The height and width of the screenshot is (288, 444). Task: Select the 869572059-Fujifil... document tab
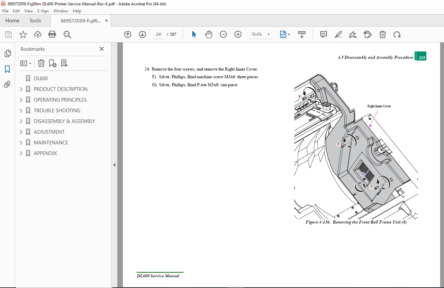(x=80, y=21)
